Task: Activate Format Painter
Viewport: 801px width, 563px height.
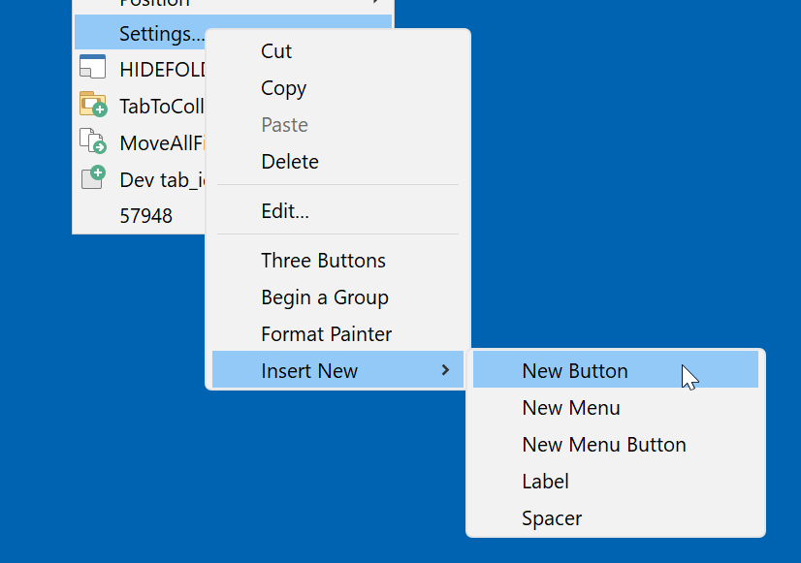Action: point(326,334)
